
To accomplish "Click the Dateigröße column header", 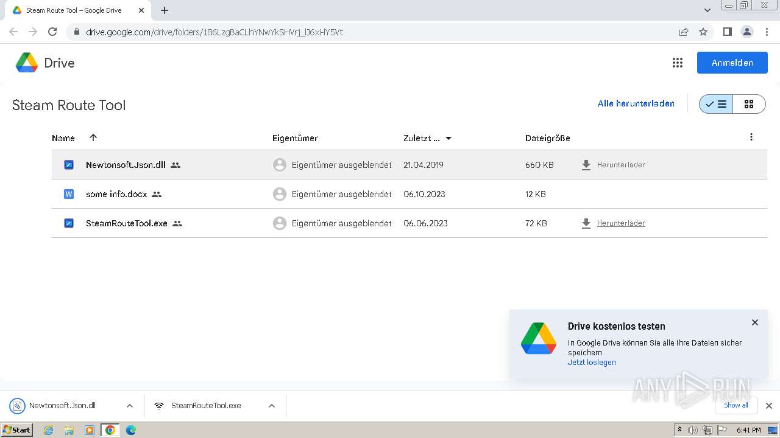I will pyautogui.click(x=548, y=138).
